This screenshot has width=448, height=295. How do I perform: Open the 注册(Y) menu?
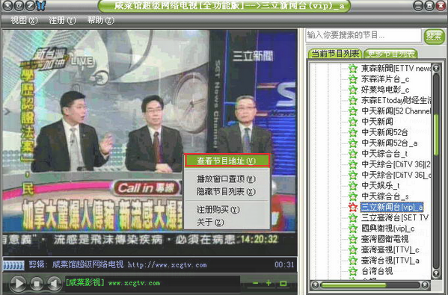coord(62,20)
